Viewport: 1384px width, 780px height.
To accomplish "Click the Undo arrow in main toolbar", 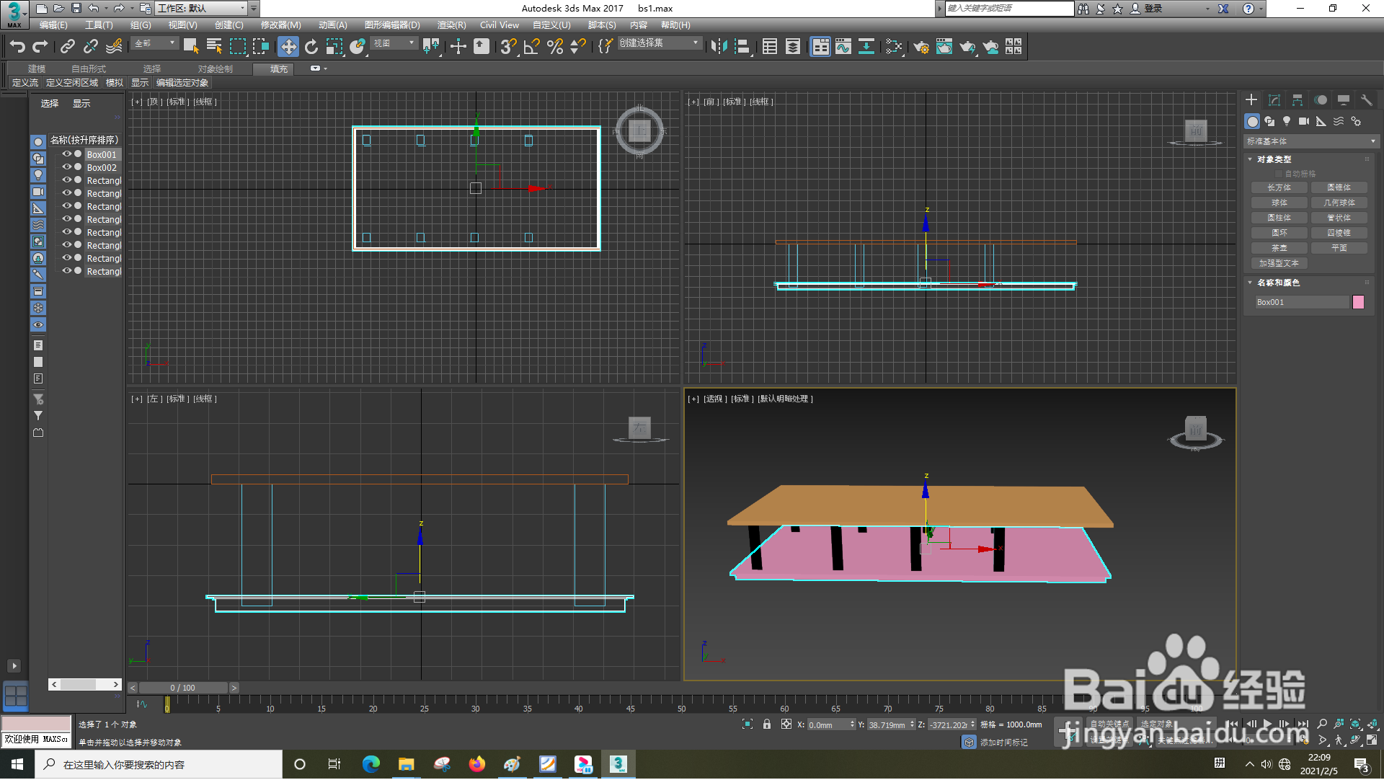I will point(17,47).
